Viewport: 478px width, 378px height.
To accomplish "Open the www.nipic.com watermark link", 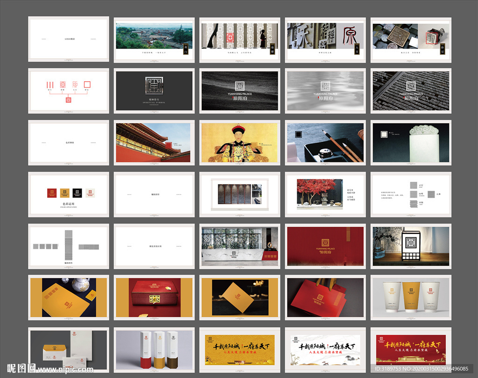I will click(x=65, y=370).
